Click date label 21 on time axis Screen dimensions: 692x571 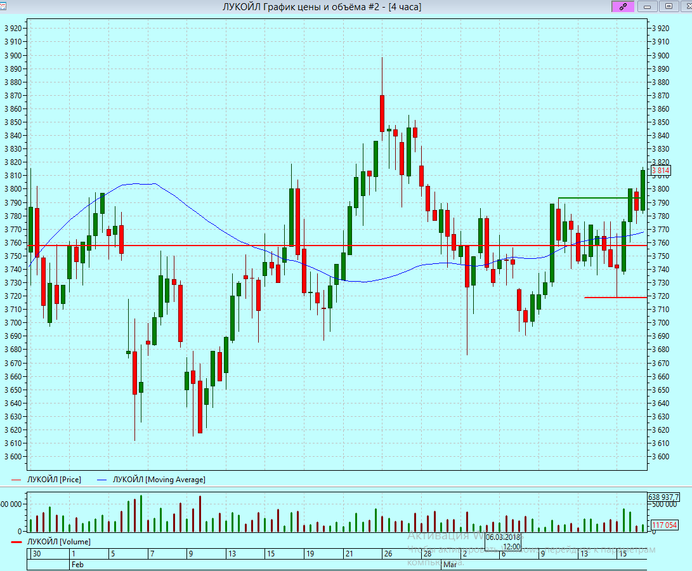coord(349,553)
